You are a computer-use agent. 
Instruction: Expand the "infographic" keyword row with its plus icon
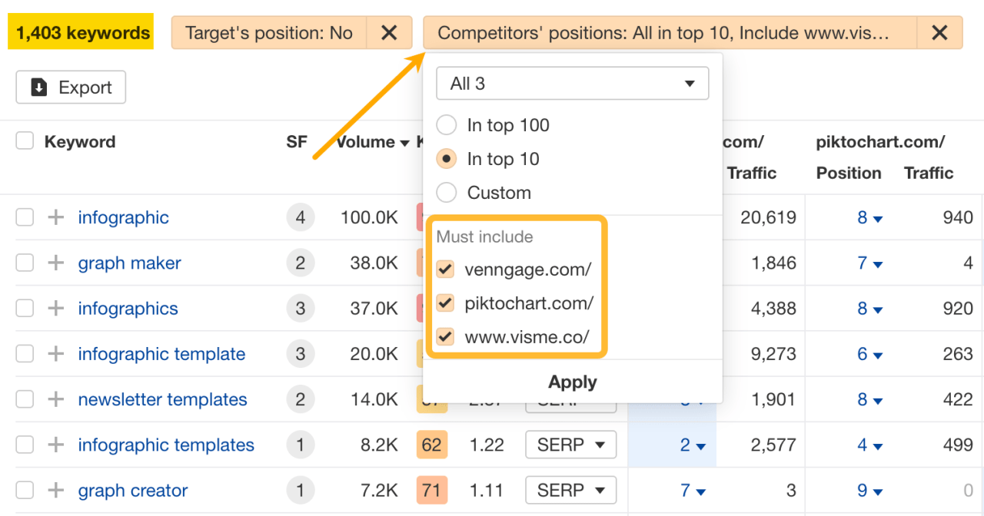(54, 217)
